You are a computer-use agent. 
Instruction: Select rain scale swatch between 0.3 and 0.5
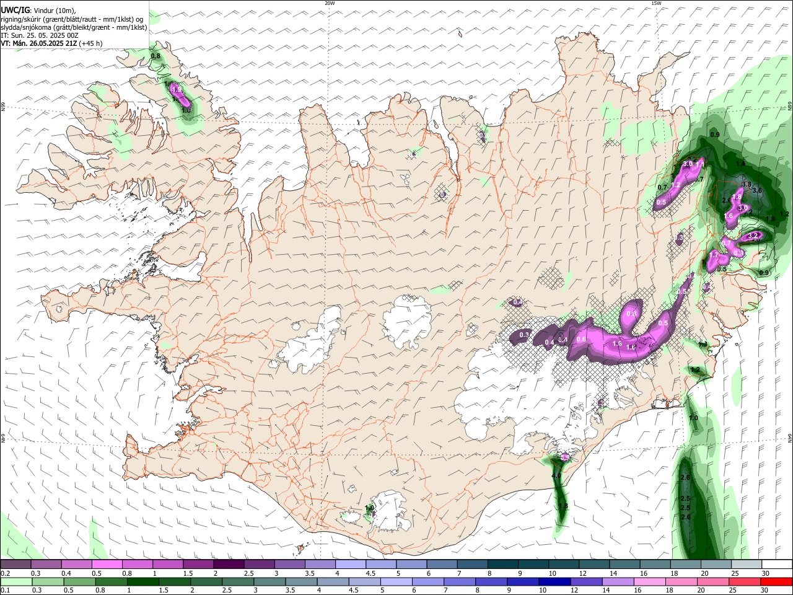pyautogui.click(x=46, y=581)
